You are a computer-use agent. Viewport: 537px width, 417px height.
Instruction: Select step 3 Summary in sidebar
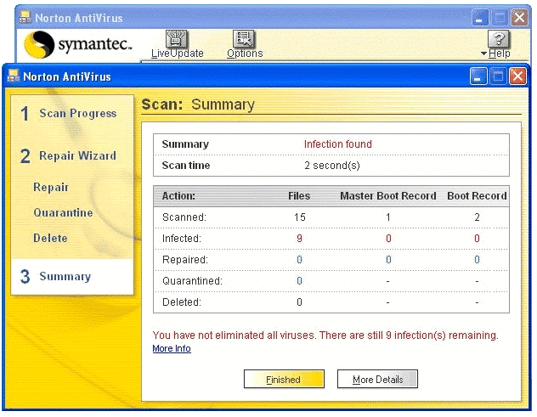pyautogui.click(x=64, y=277)
